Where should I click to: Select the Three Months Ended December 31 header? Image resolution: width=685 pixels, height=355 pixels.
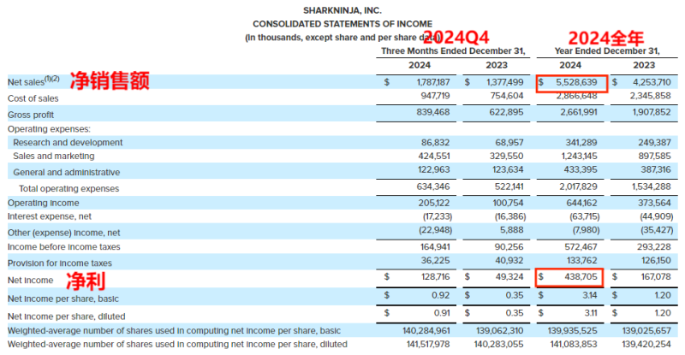coord(453,50)
